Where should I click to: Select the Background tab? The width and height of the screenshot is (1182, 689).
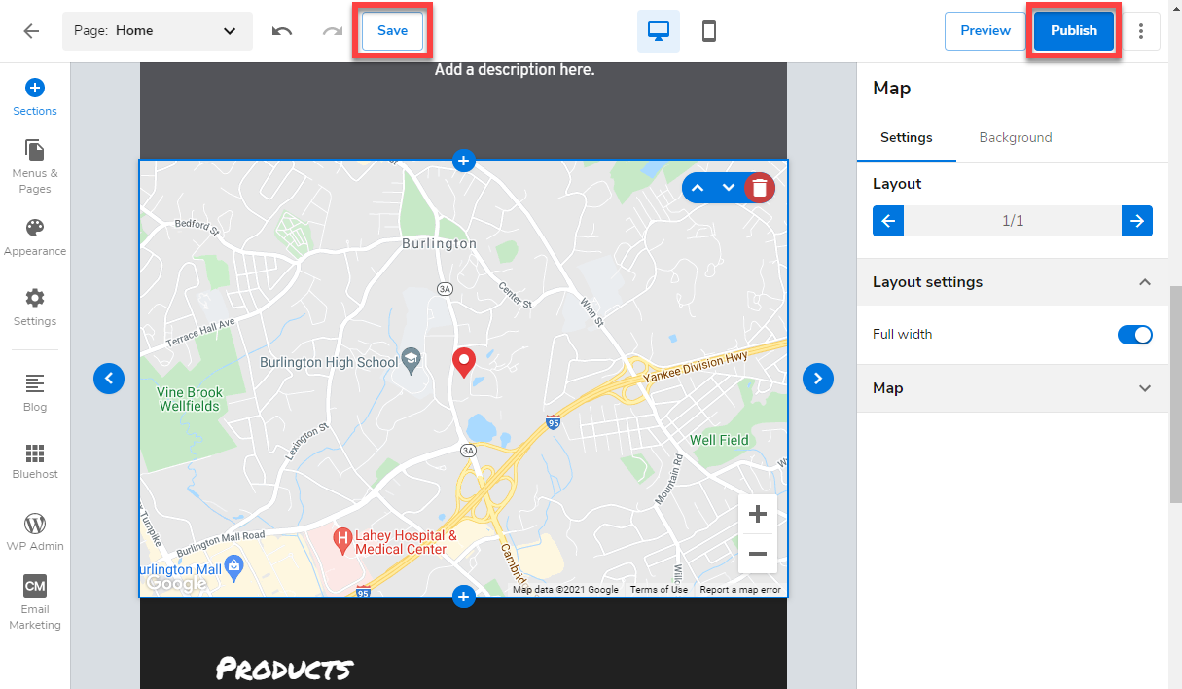(1016, 138)
